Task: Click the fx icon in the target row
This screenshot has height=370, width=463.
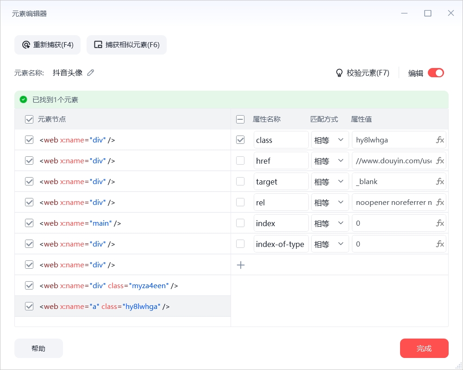Action: coord(440,181)
